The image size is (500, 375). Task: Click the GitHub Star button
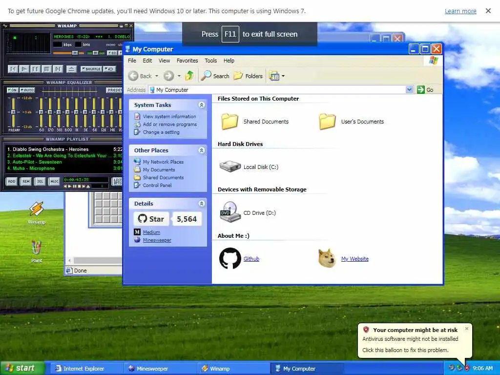151,219
